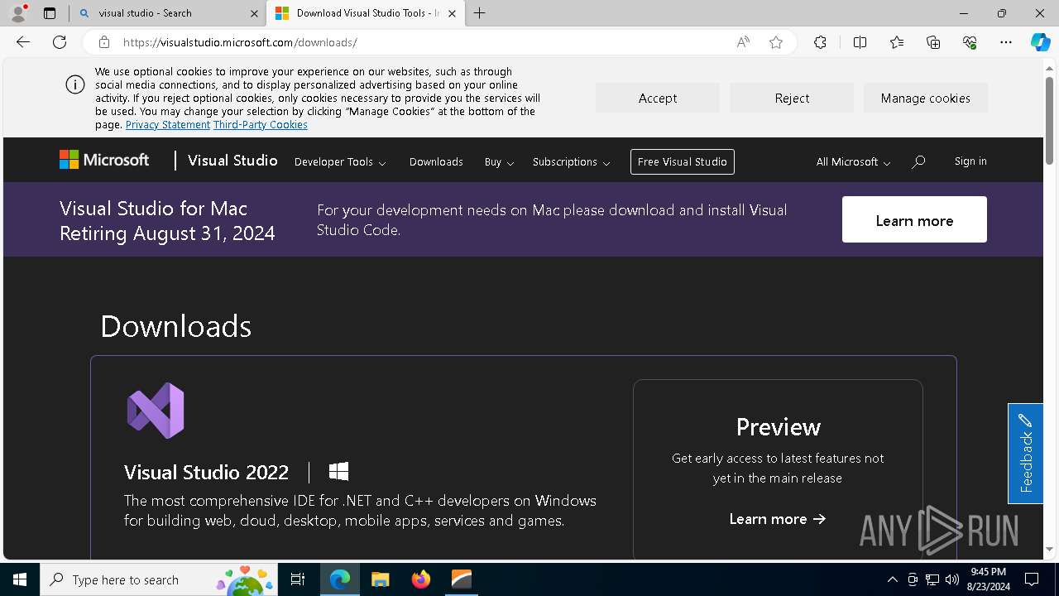Open the volume tray icon

pyautogui.click(x=952, y=579)
